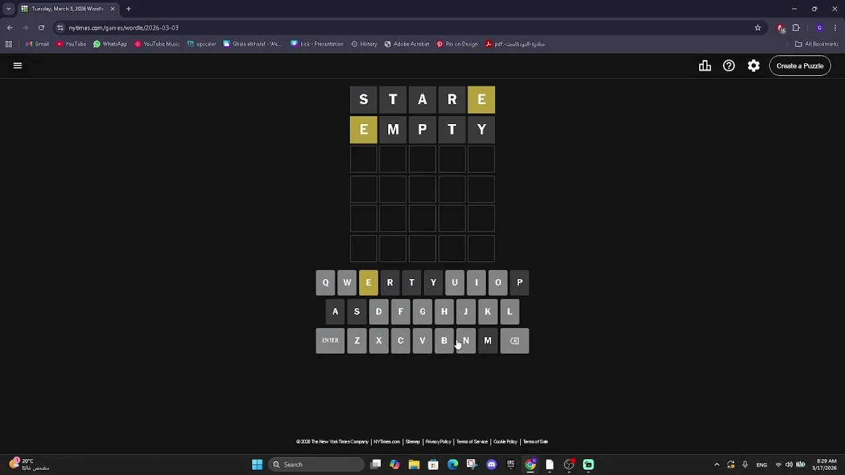845x475 pixels.
Task: Tap the yellow E key on keyboard
Action: [x=368, y=283]
